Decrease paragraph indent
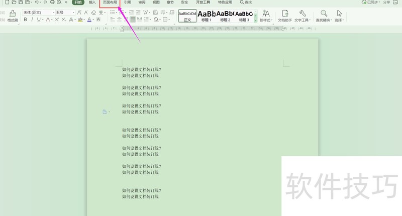This screenshot has width=402, height=216. (131, 12)
